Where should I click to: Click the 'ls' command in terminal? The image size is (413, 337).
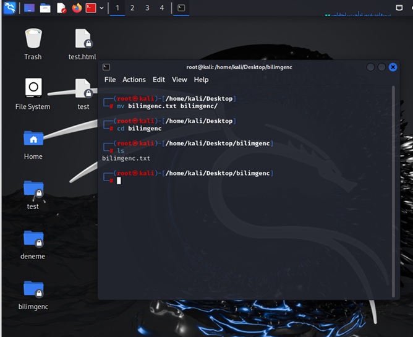point(121,151)
